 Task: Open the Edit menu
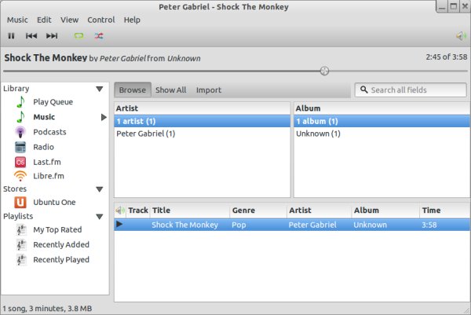(44, 20)
